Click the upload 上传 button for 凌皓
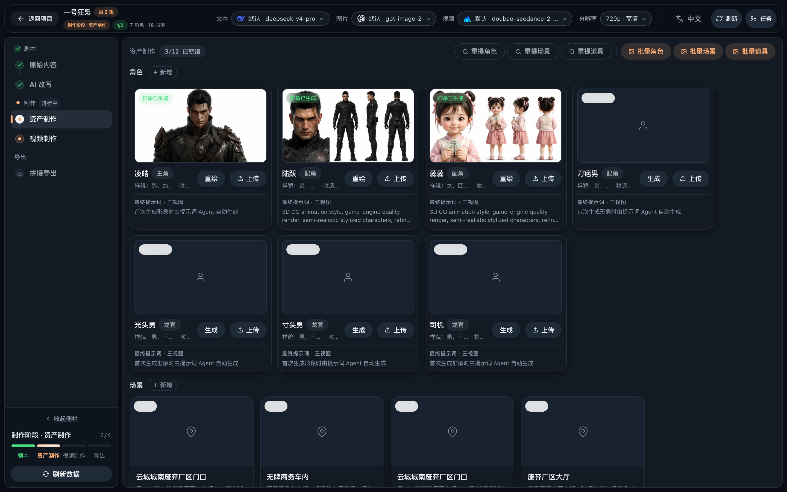787x492 pixels. [248, 179]
